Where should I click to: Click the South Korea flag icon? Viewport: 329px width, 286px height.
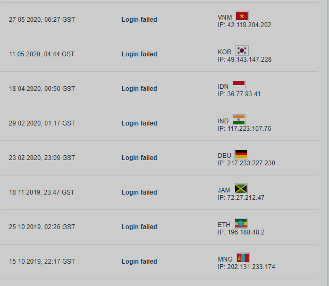tap(242, 51)
